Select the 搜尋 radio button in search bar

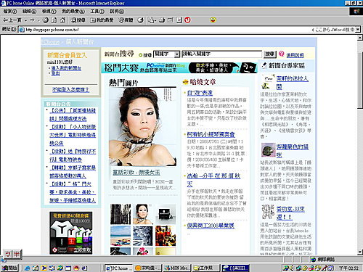pos(140,55)
